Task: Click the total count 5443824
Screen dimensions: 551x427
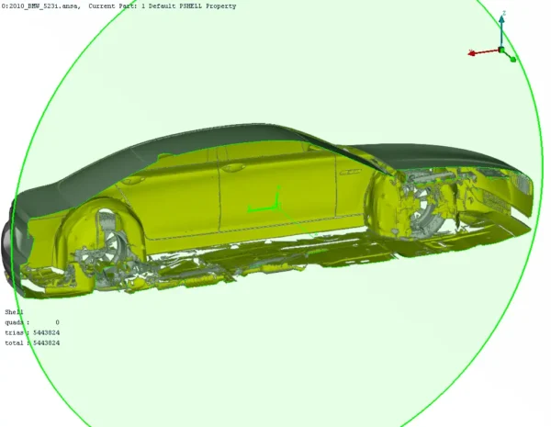Action: pyautogui.click(x=47, y=343)
